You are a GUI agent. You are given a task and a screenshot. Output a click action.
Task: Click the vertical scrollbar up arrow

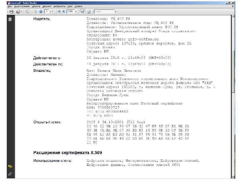pyautogui.click(x=233, y=16)
